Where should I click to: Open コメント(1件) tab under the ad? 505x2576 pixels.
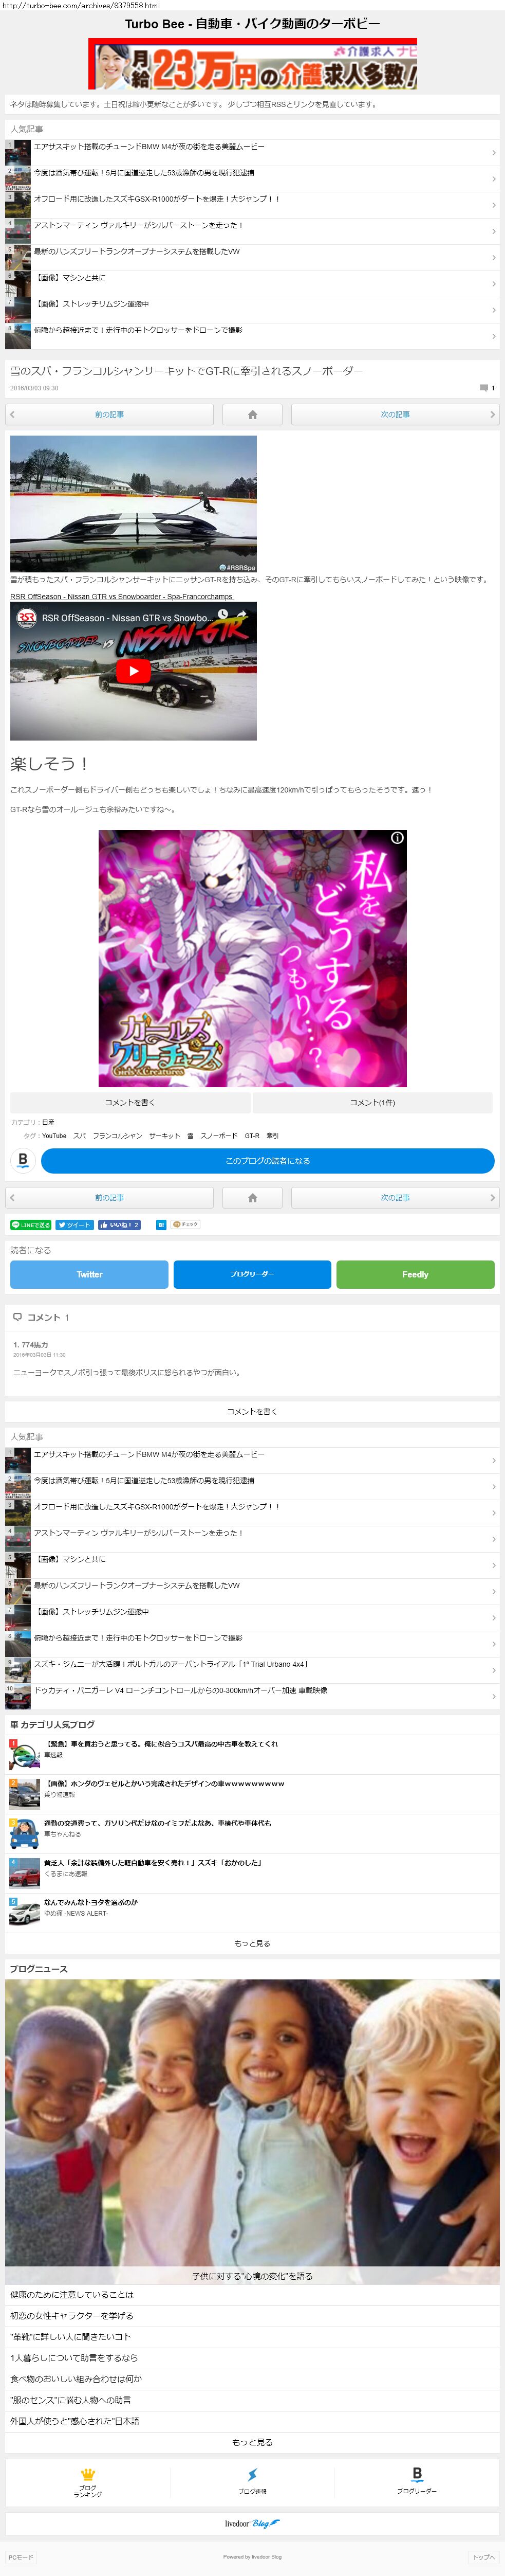pos(372,1102)
